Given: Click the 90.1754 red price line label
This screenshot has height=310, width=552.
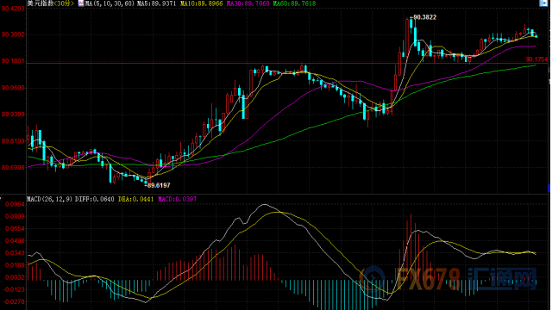Looking at the screenshot, I should coord(536,59).
